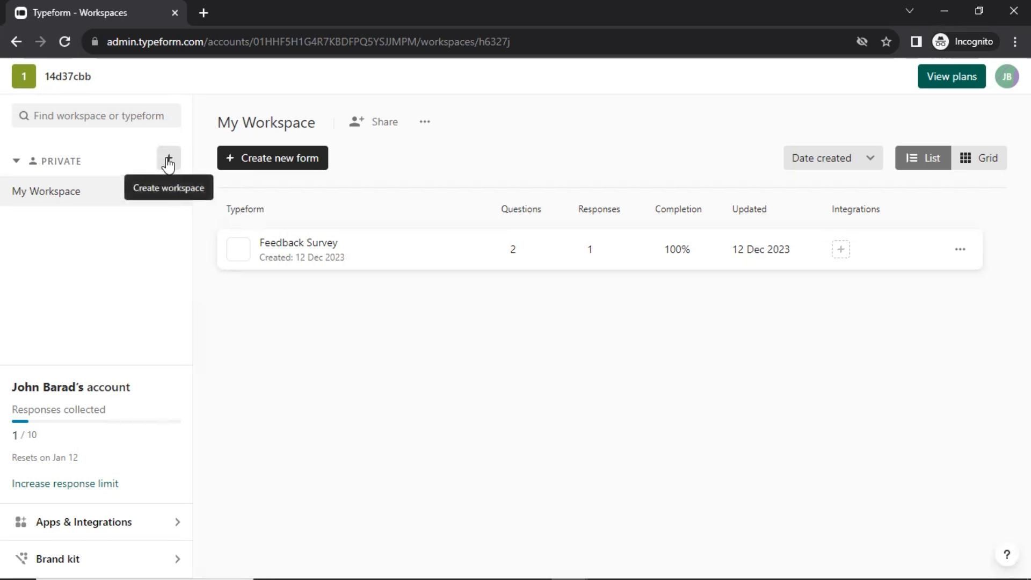The image size is (1031, 580).
Task: Open My Workspace more options ellipsis
Action: (x=424, y=122)
